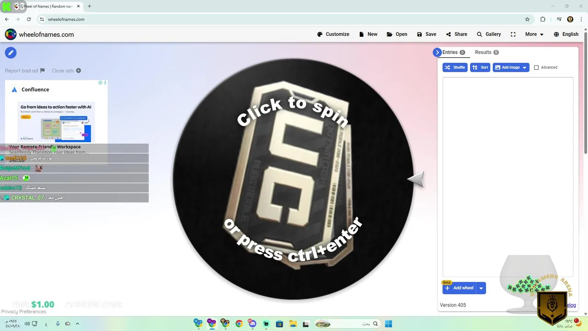Click the wheelofnames.com logo
Image resolution: width=588 pixels, height=331 pixels.
click(x=40, y=34)
